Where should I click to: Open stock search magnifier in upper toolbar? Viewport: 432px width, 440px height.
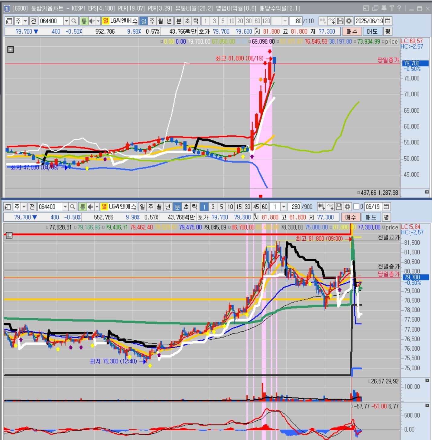(x=74, y=21)
